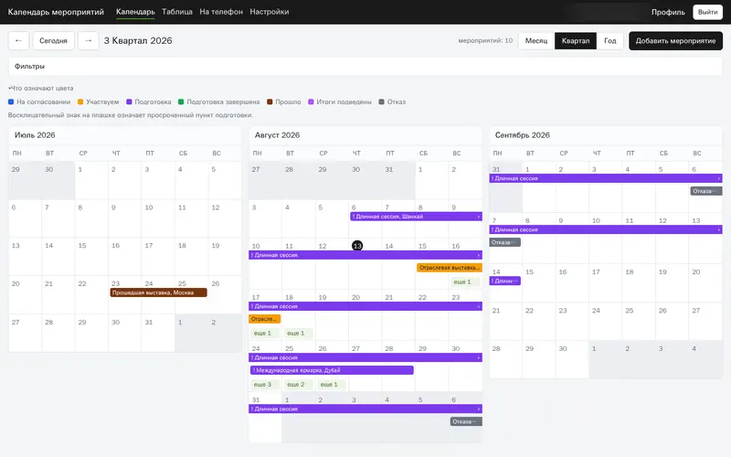Switch view to Год
Image resolution: width=731 pixels, height=457 pixels.
[x=609, y=40]
